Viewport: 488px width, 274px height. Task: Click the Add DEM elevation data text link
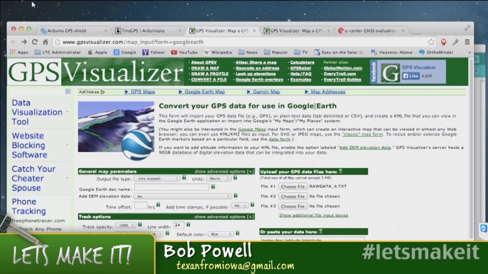tap(365, 148)
